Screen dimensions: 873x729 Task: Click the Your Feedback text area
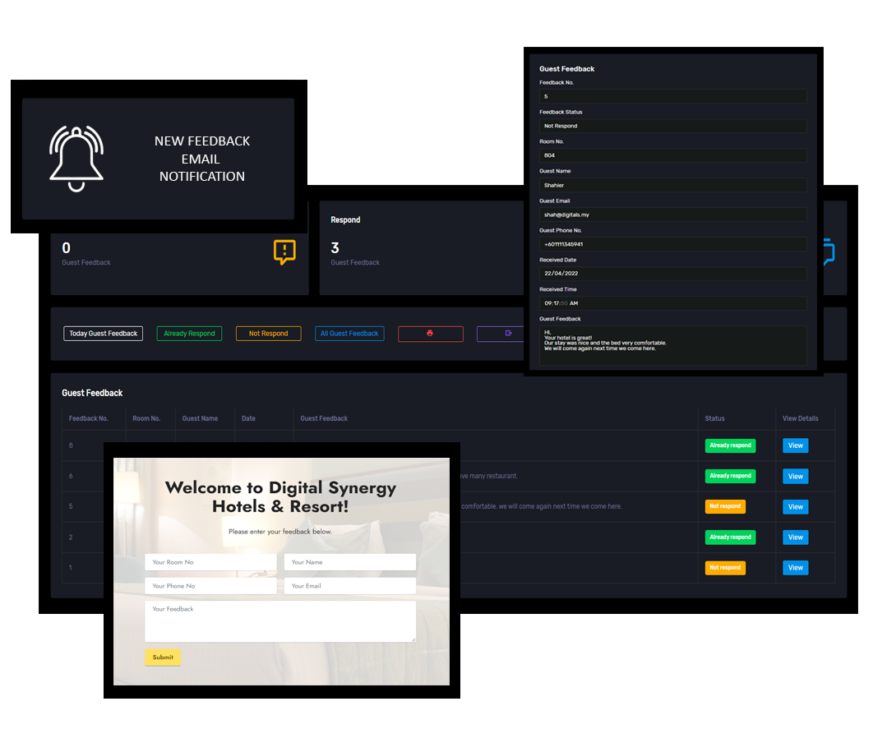[279, 621]
